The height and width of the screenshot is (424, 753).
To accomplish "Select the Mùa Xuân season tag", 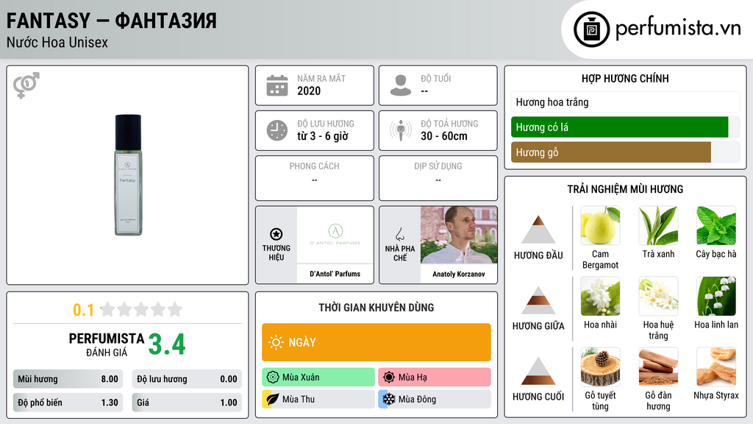I will pyautogui.click(x=318, y=378).
